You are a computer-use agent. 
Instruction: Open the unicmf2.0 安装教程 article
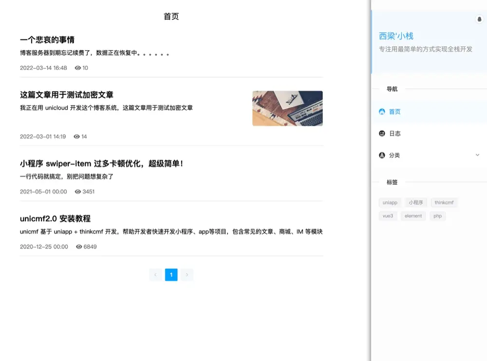pos(55,219)
